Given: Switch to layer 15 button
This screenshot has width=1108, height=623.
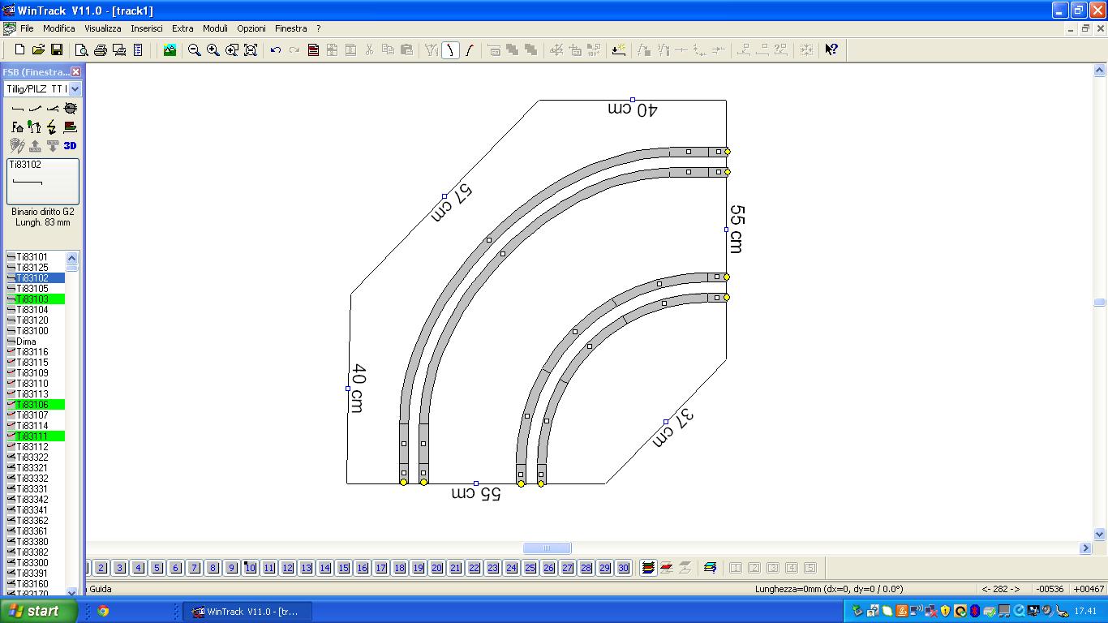Looking at the screenshot, I should [344, 568].
